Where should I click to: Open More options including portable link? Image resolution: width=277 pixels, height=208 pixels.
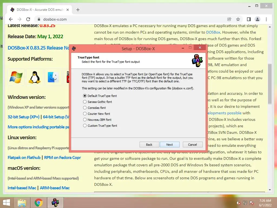click(x=38, y=127)
